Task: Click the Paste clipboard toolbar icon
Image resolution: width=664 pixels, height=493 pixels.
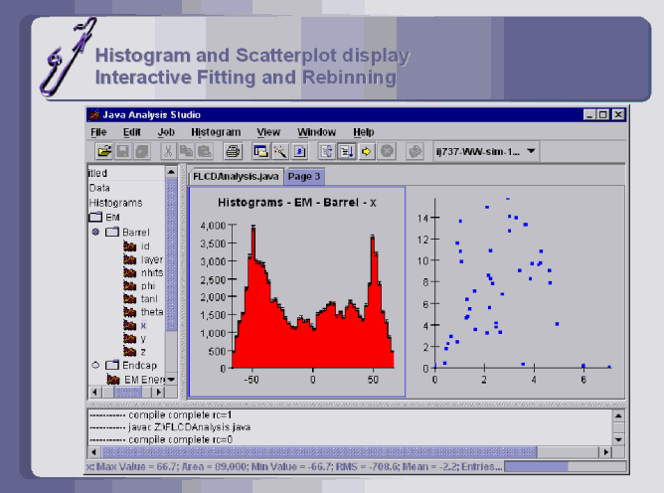Action: [x=204, y=151]
